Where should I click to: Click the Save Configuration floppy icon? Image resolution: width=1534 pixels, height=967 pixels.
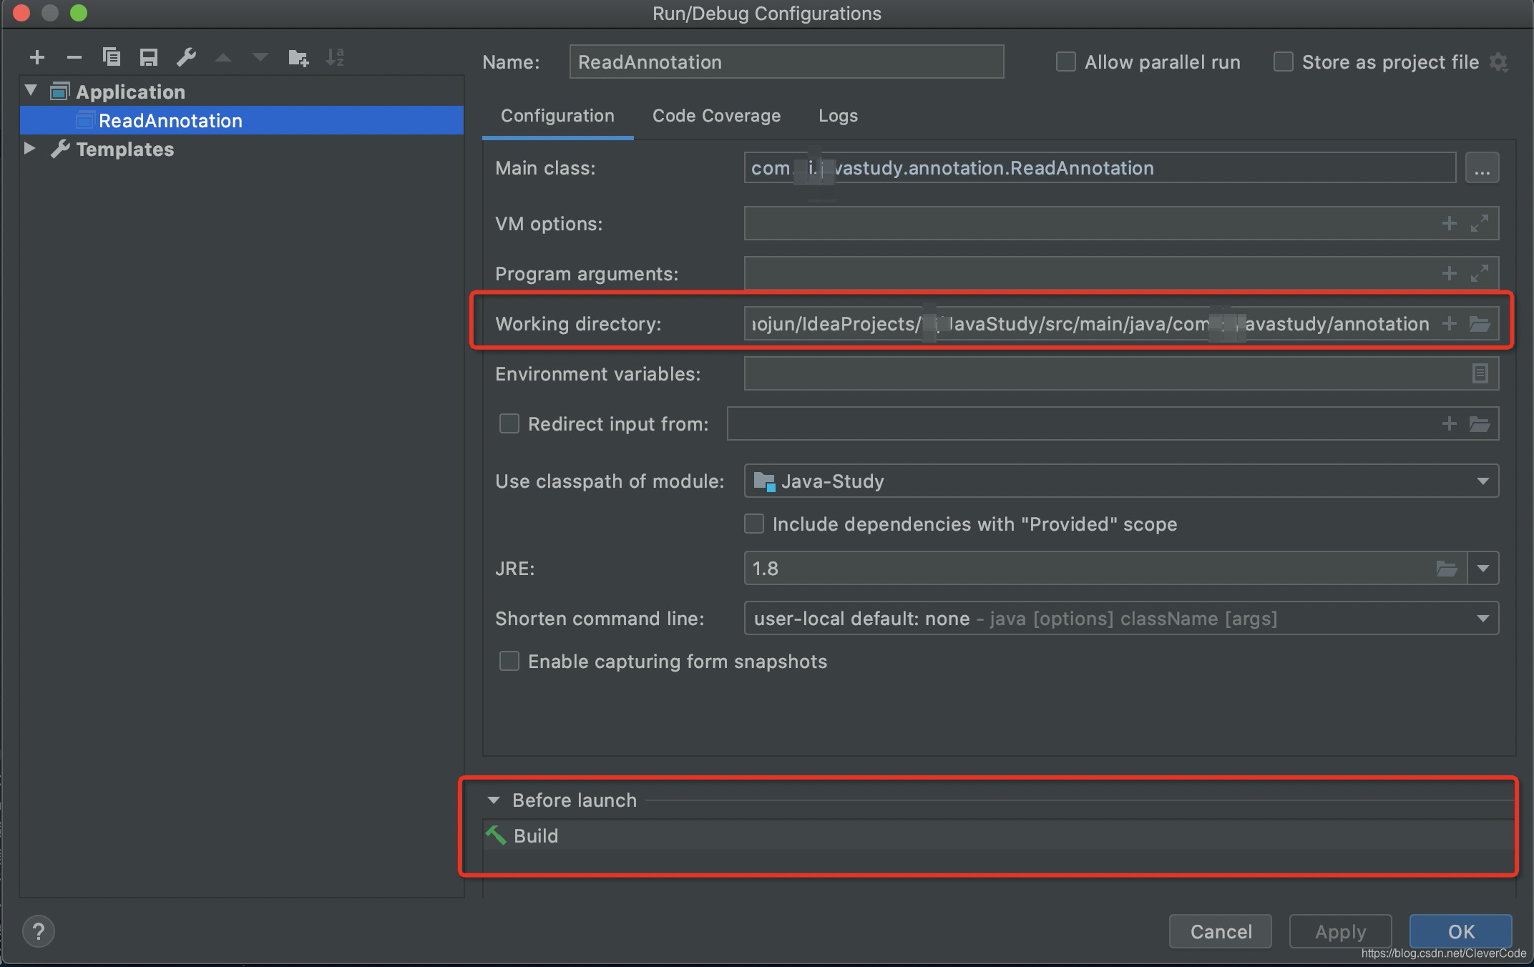click(148, 57)
